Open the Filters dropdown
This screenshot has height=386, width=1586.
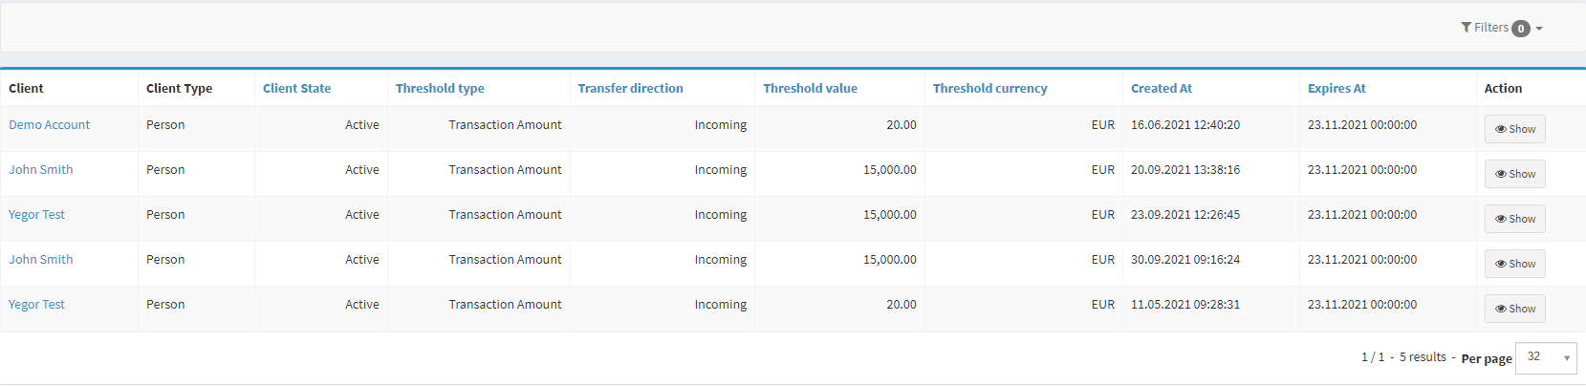1501,28
